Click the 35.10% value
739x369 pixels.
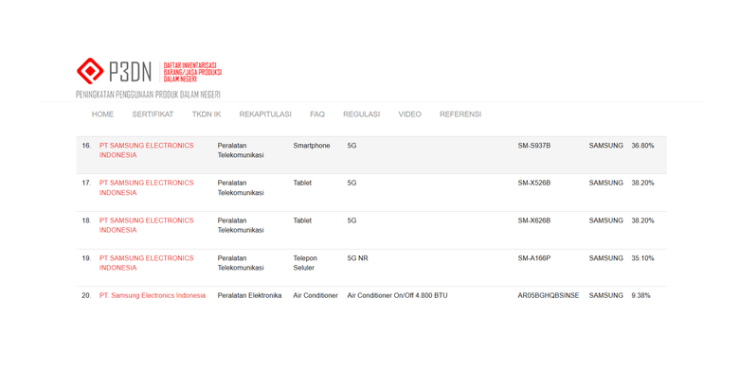(x=643, y=258)
